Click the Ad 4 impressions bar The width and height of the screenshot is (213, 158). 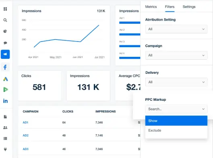[130, 58]
